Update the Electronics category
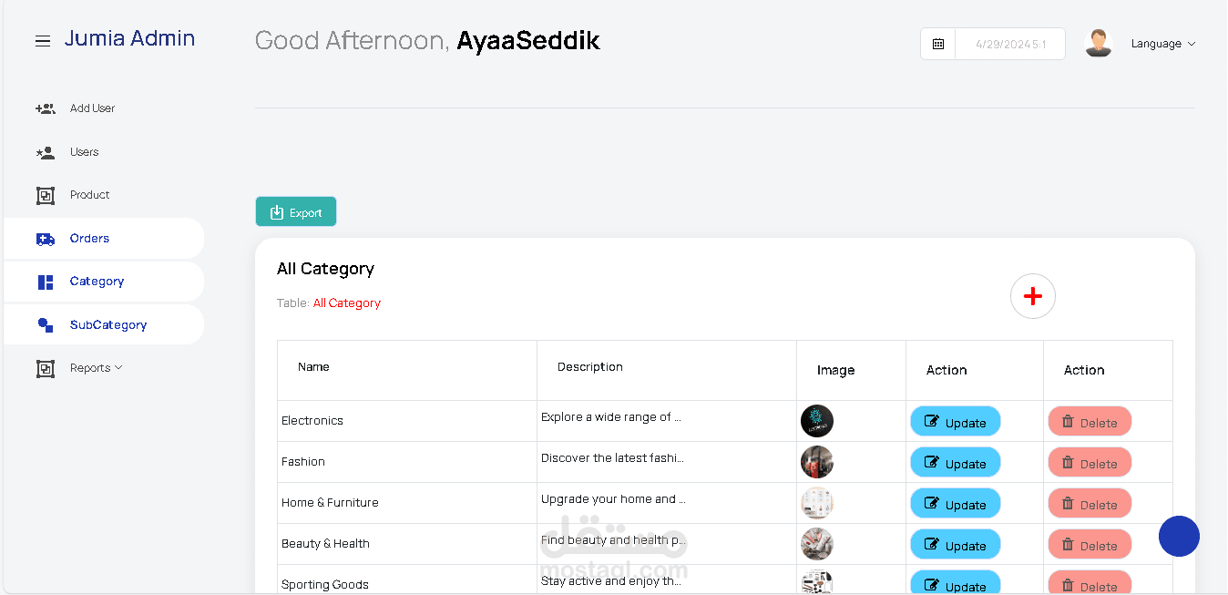 (x=955, y=422)
